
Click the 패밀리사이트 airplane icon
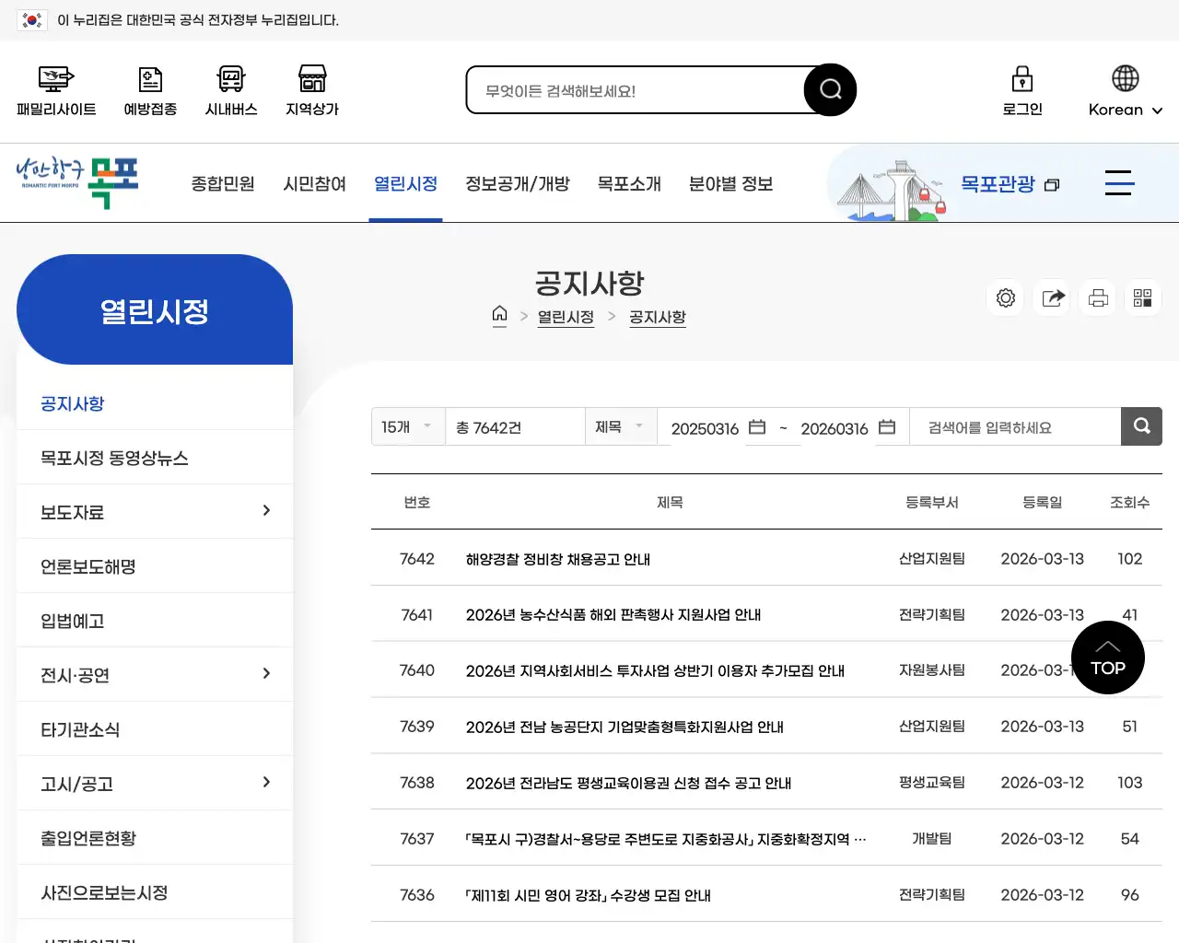[54, 78]
